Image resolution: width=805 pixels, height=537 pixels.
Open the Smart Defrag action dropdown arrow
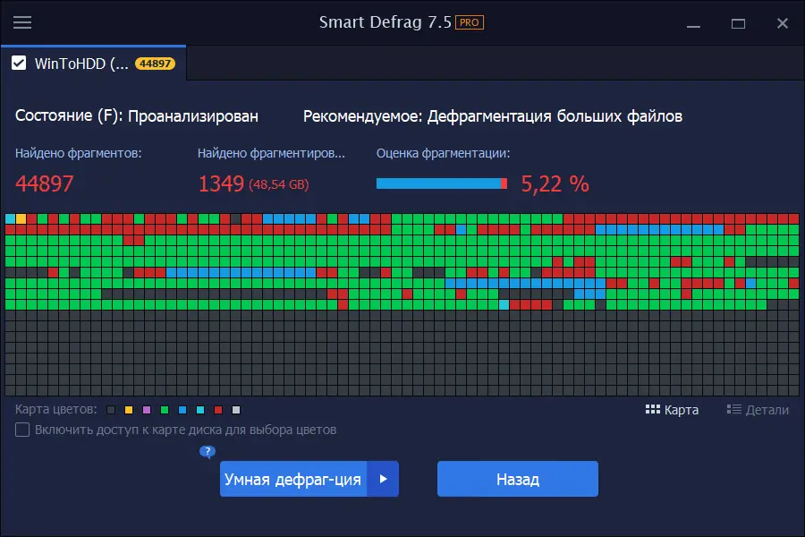[384, 479]
